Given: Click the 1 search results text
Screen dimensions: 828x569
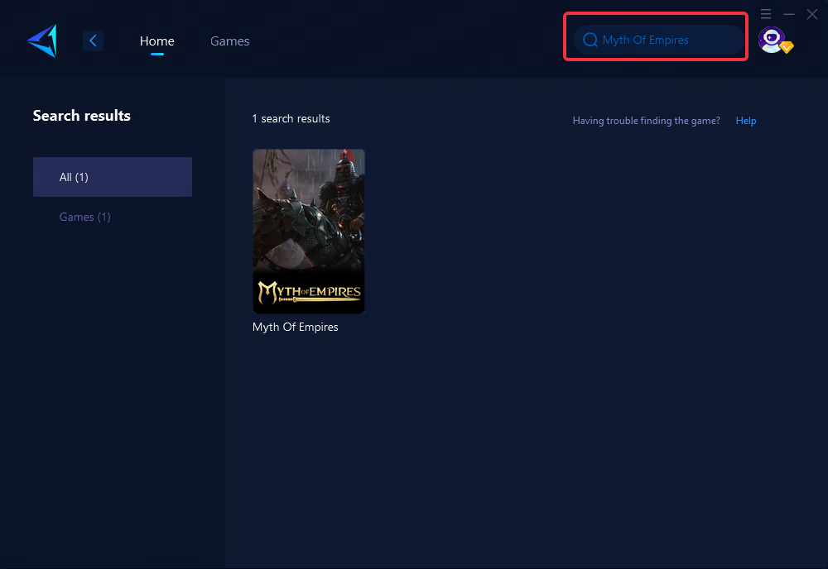Looking at the screenshot, I should tap(291, 118).
